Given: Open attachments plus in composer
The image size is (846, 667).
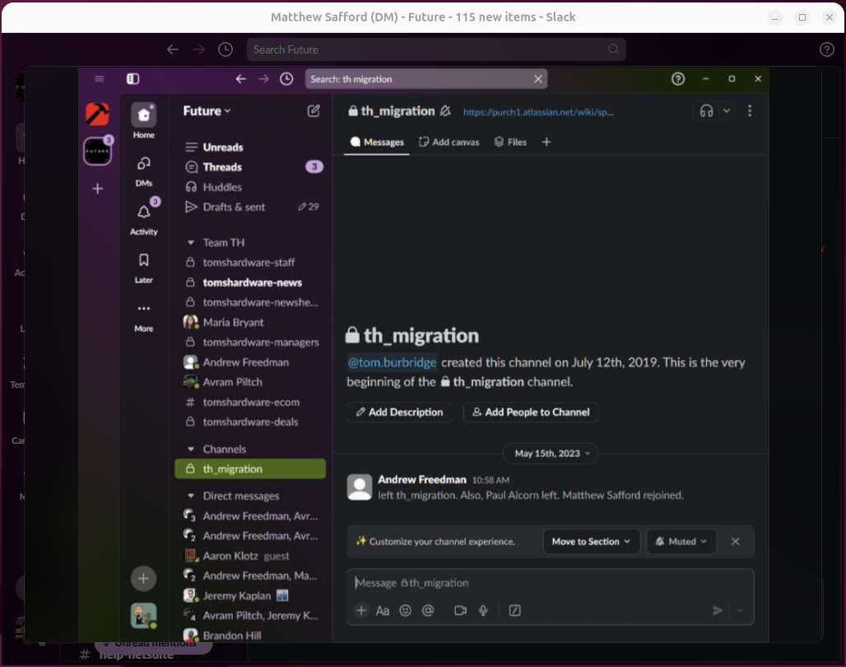Looking at the screenshot, I should pos(361,610).
